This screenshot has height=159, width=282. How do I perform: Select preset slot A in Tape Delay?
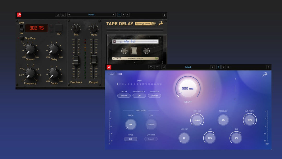pyautogui.click(x=119, y=15)
